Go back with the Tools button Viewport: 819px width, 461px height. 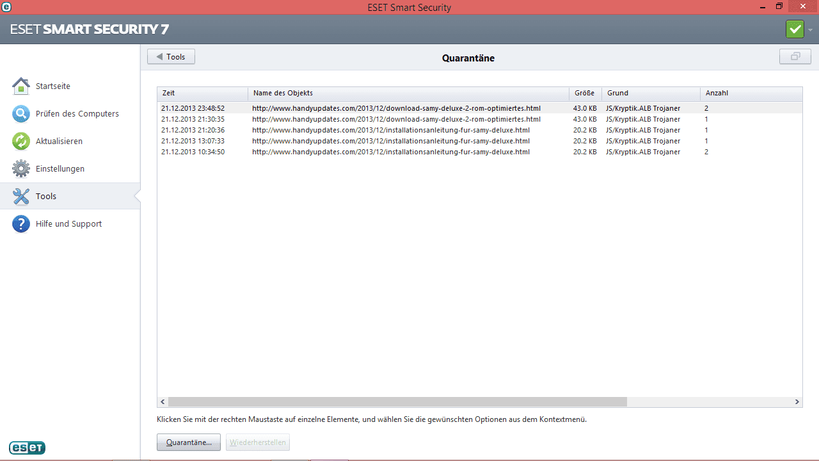(x=171, y=56)
